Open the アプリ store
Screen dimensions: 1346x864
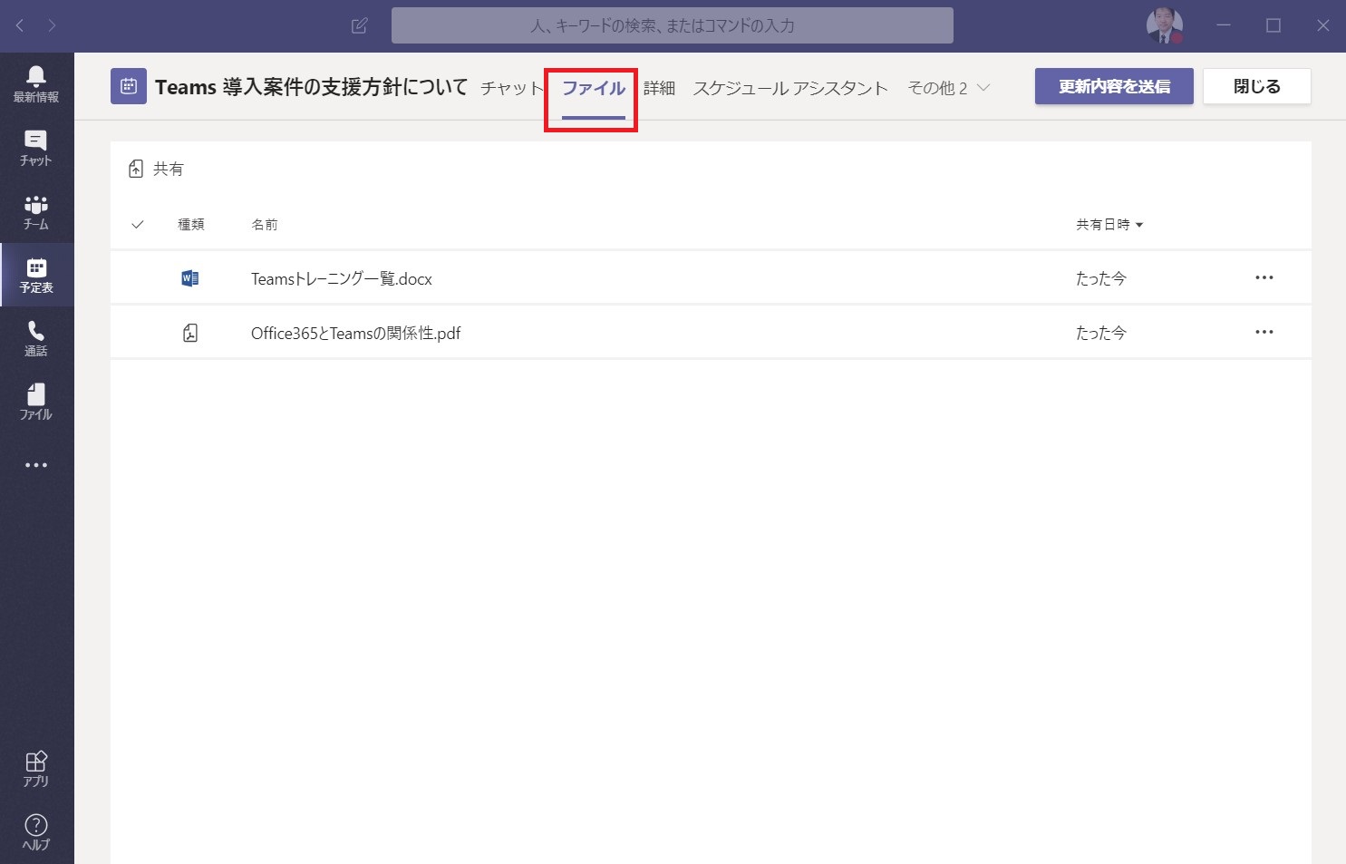click(36, 768)
